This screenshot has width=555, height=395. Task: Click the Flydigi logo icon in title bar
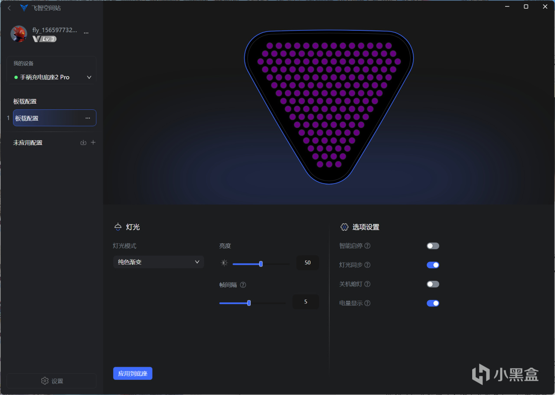point(24,8)
